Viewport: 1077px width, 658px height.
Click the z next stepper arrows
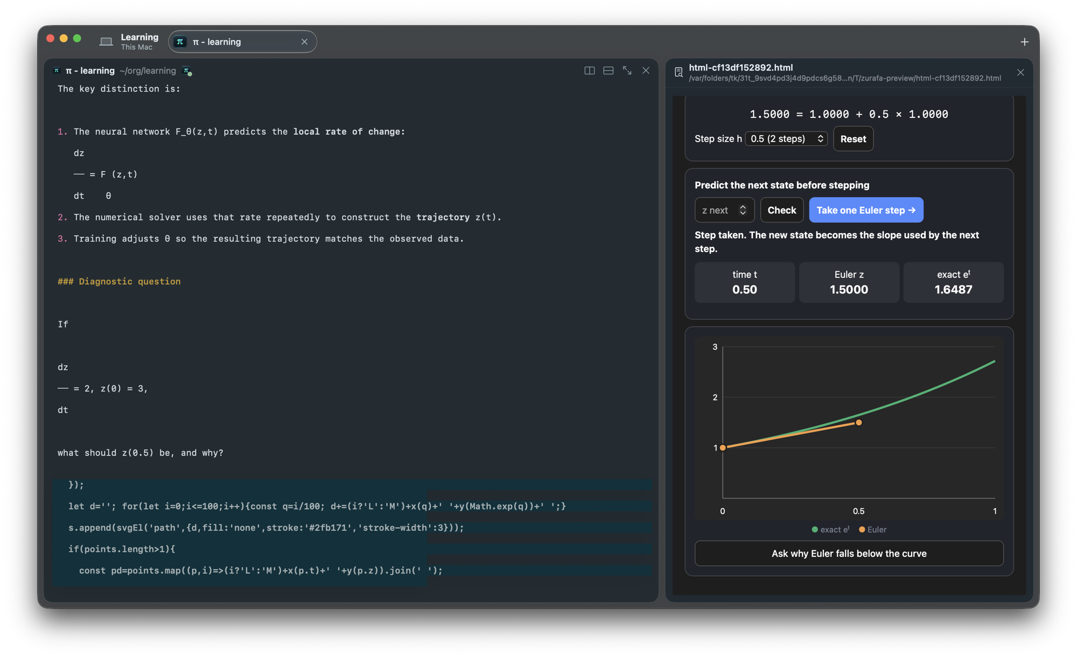point(743,210)
